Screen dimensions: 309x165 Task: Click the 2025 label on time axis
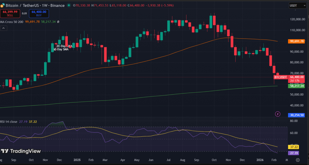point(77,160)
